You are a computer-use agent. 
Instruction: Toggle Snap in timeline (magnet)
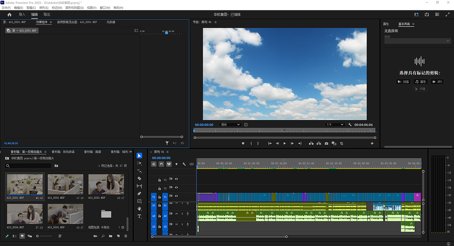(161, 164)
